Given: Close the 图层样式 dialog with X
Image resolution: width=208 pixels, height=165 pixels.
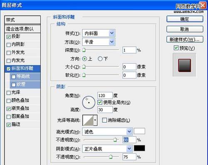Looking at the screenshot, I should point(203,5).
